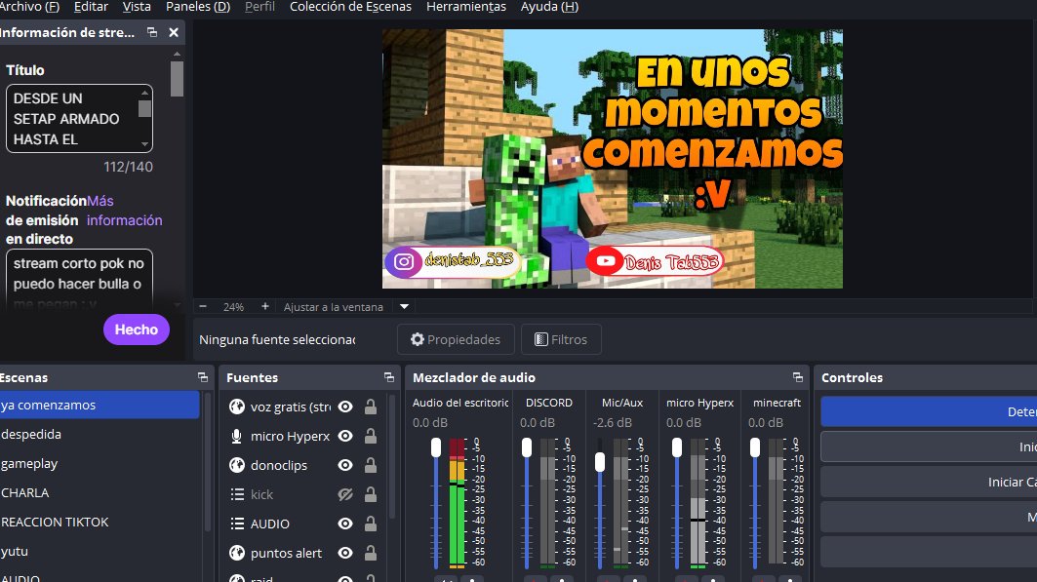Click the group icon of kick source

(x=237, y=494)
